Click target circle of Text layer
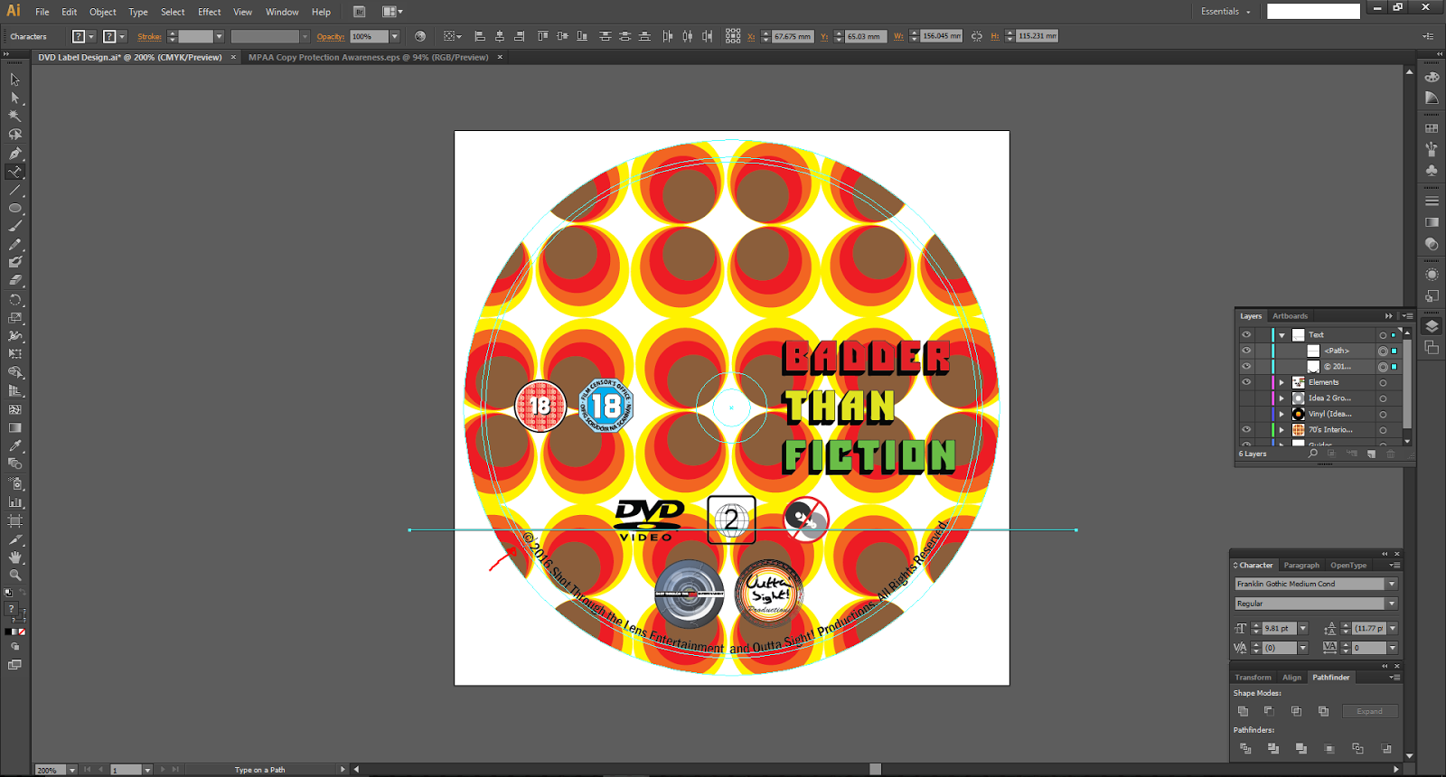 pyautogui.click(x=1383, y=335)
